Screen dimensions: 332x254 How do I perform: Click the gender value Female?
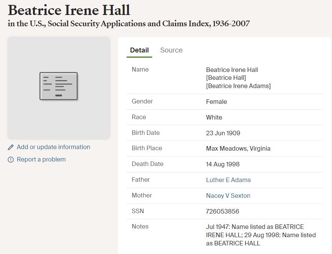(x=216, y=102)
